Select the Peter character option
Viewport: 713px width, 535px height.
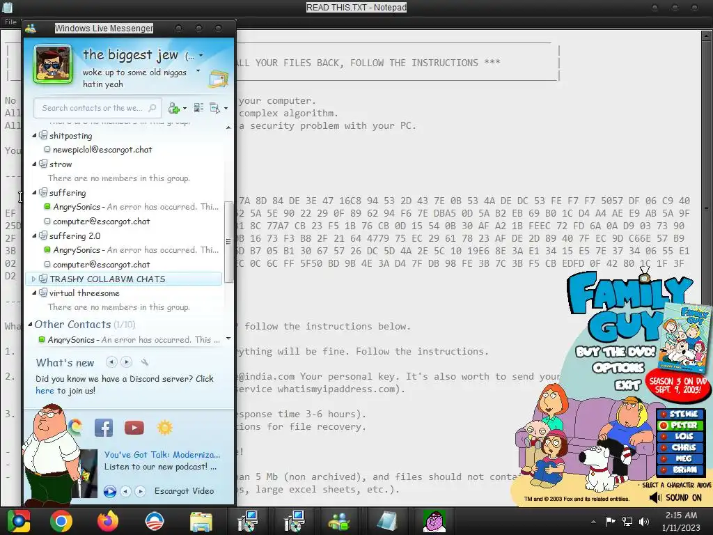click(x=680, y=426)
